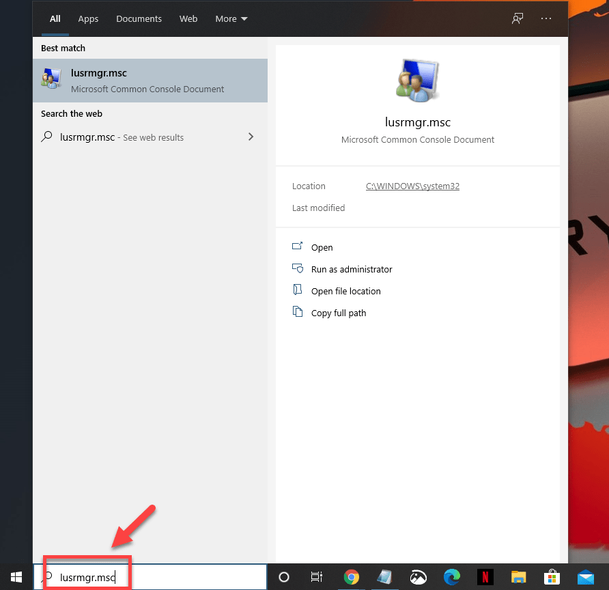Select the lusrmgr.msc best match result

click(150, 81)
